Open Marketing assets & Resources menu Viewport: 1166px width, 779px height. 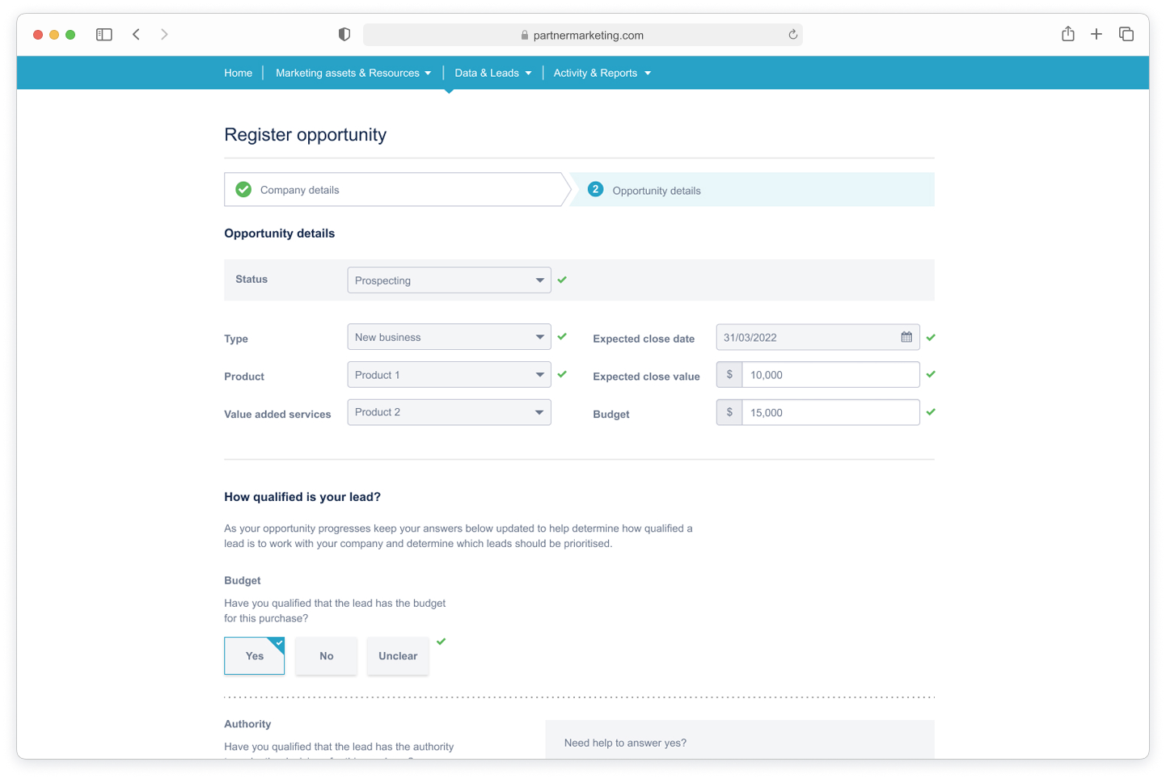(x=353, y=73)
